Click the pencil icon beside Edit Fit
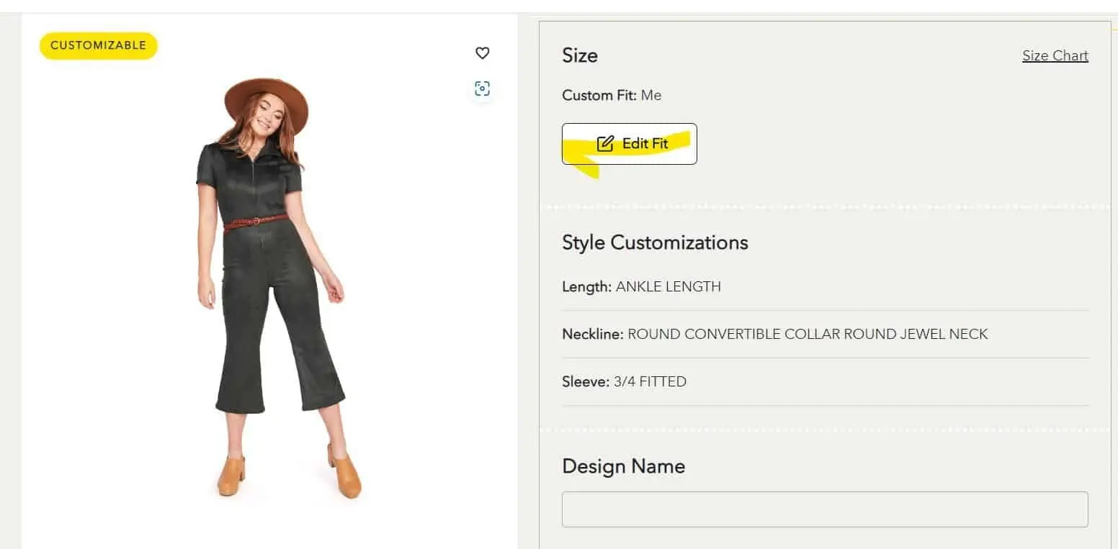The image size is (1118, 549). pyautogui.click(x=605, y=144)
